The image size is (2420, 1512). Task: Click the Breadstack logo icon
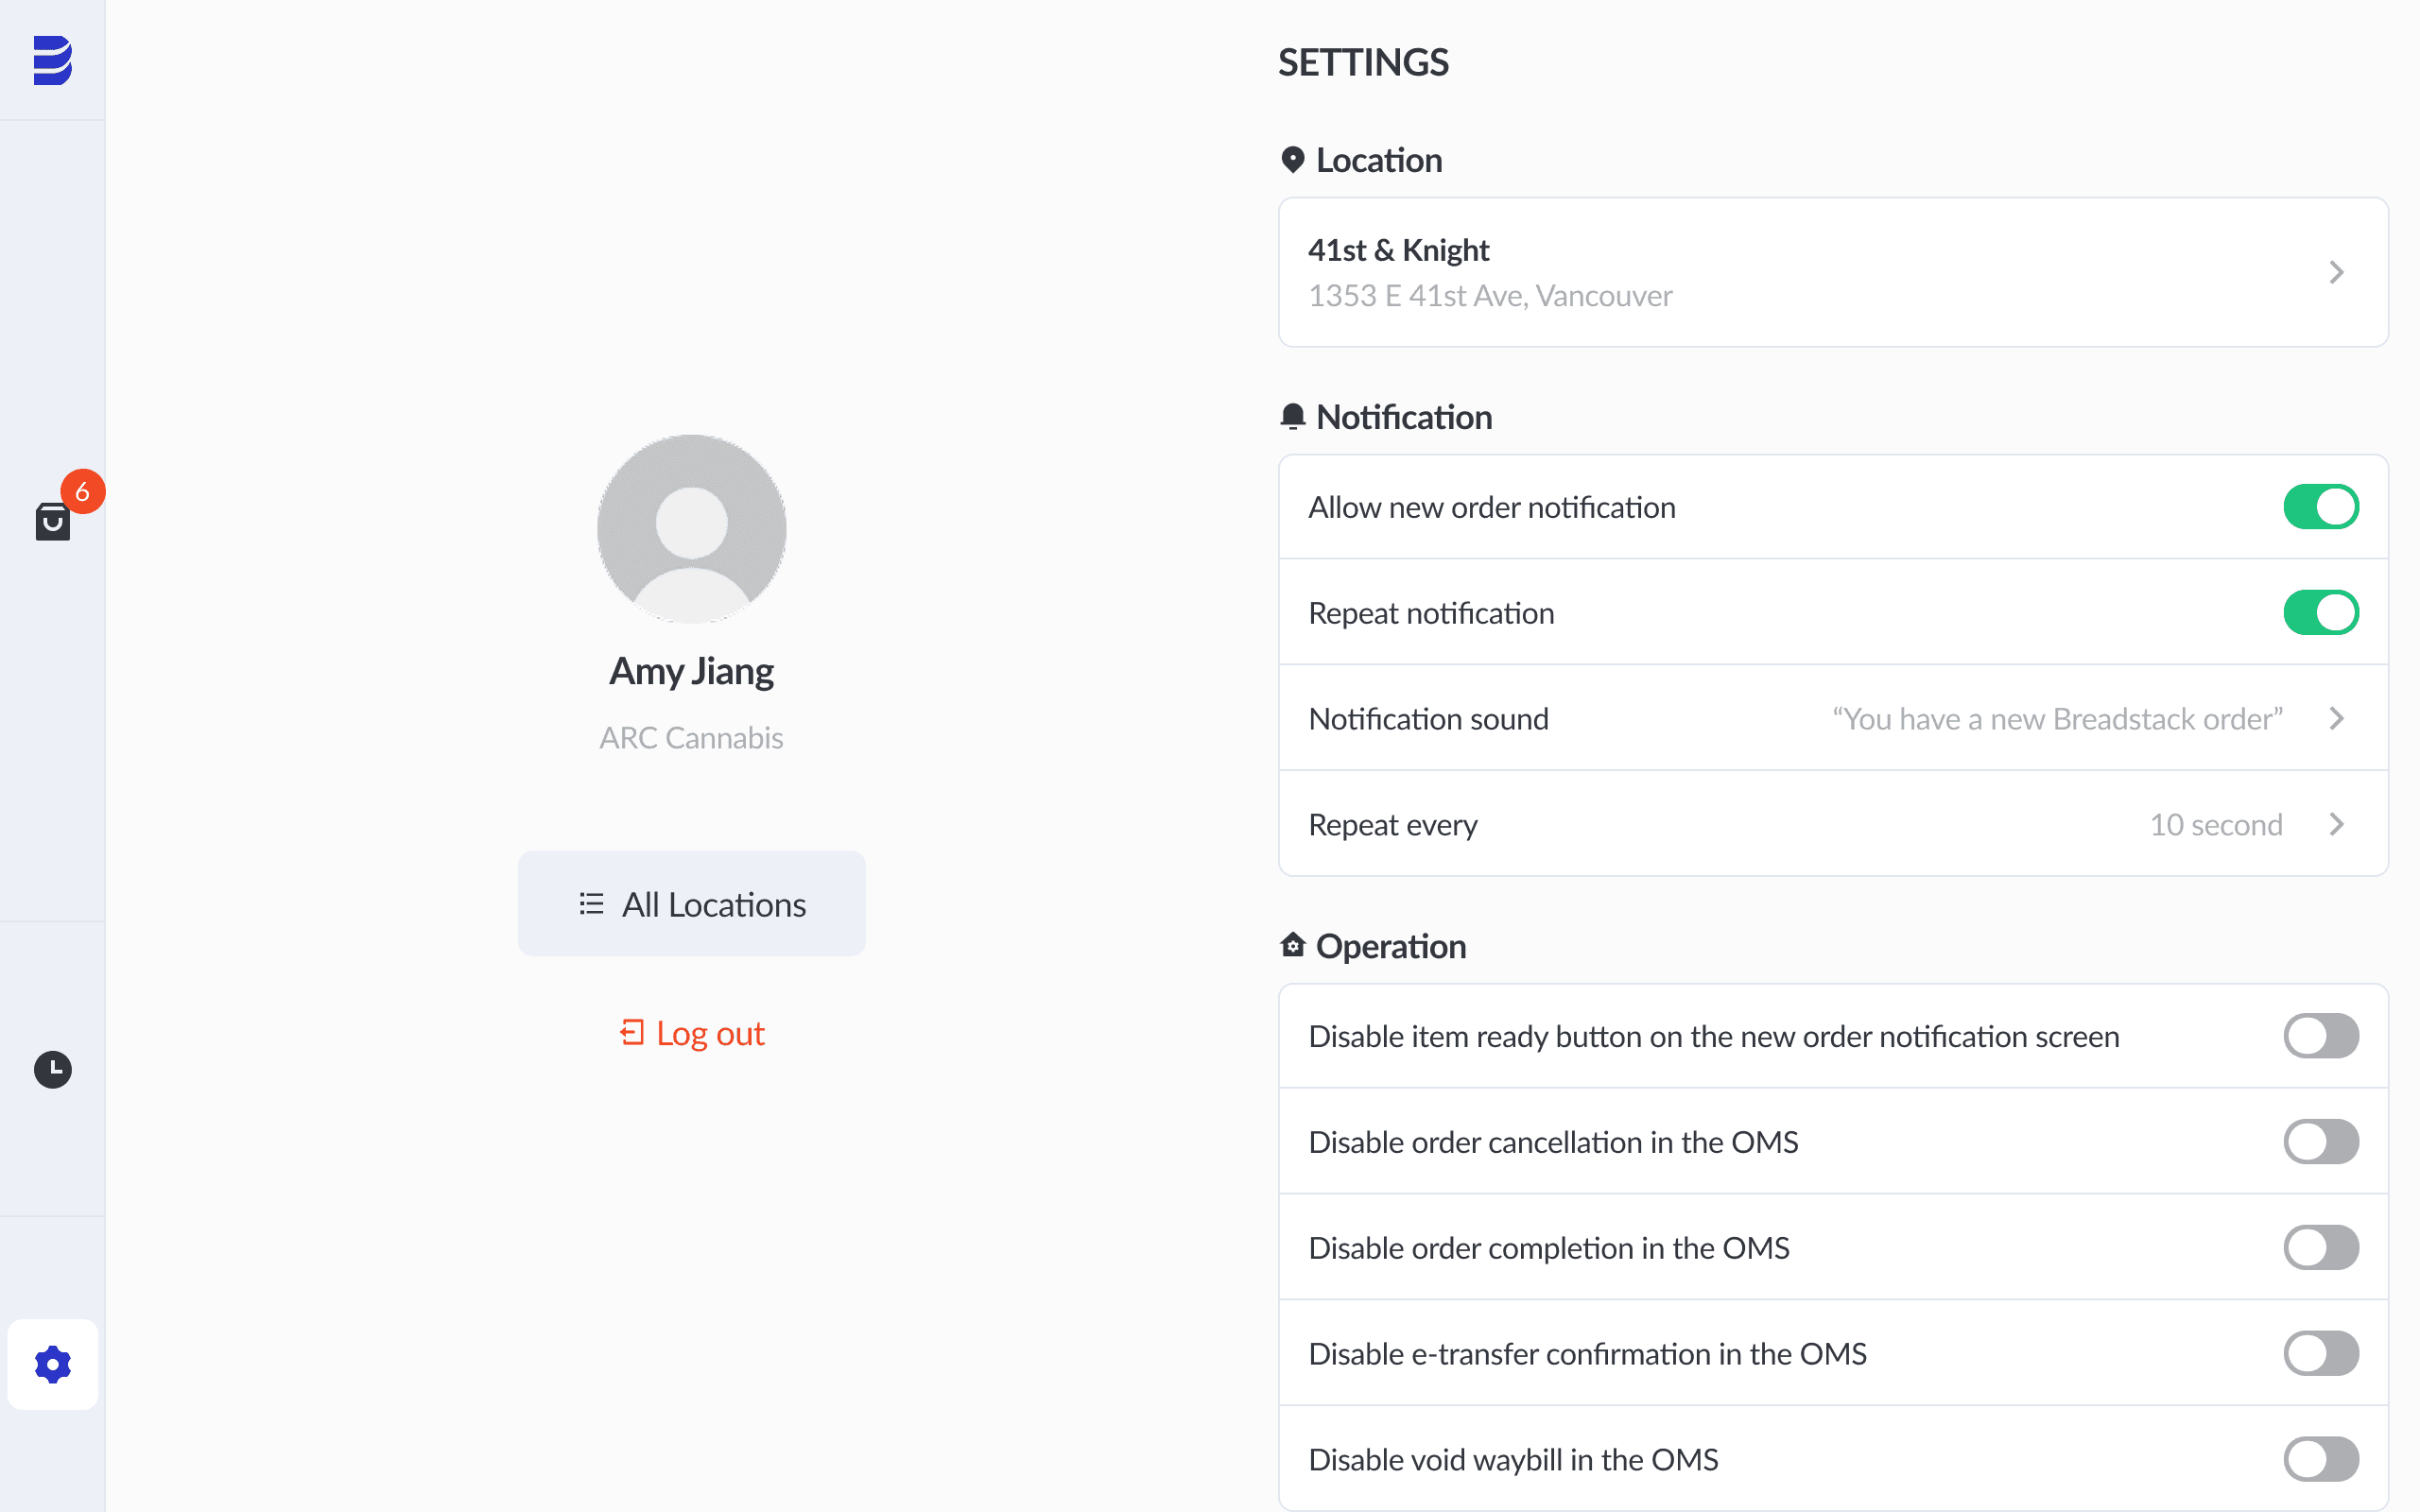click(x=52, y=60)
